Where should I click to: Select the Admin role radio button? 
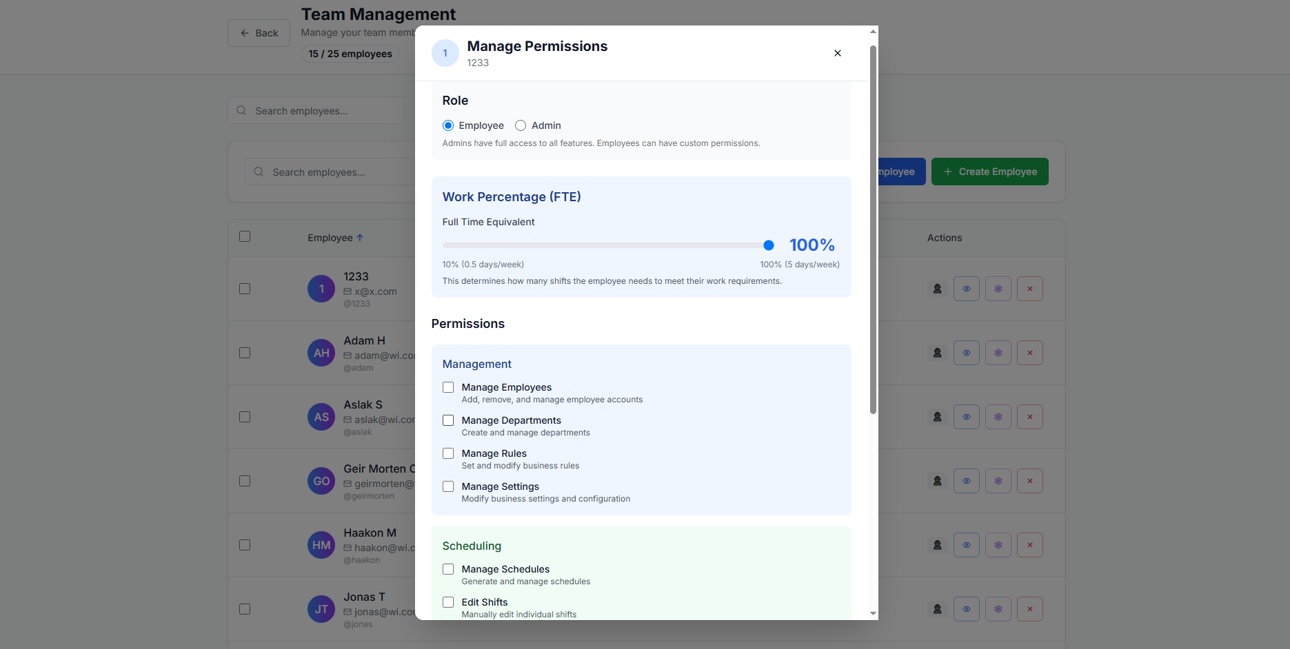(521, 125)
